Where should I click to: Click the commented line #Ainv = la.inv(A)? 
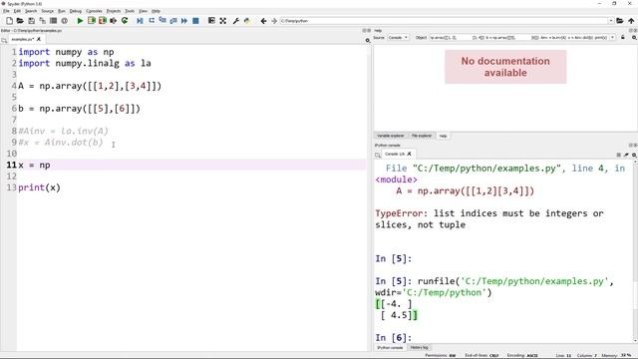[x=64, y=131]
